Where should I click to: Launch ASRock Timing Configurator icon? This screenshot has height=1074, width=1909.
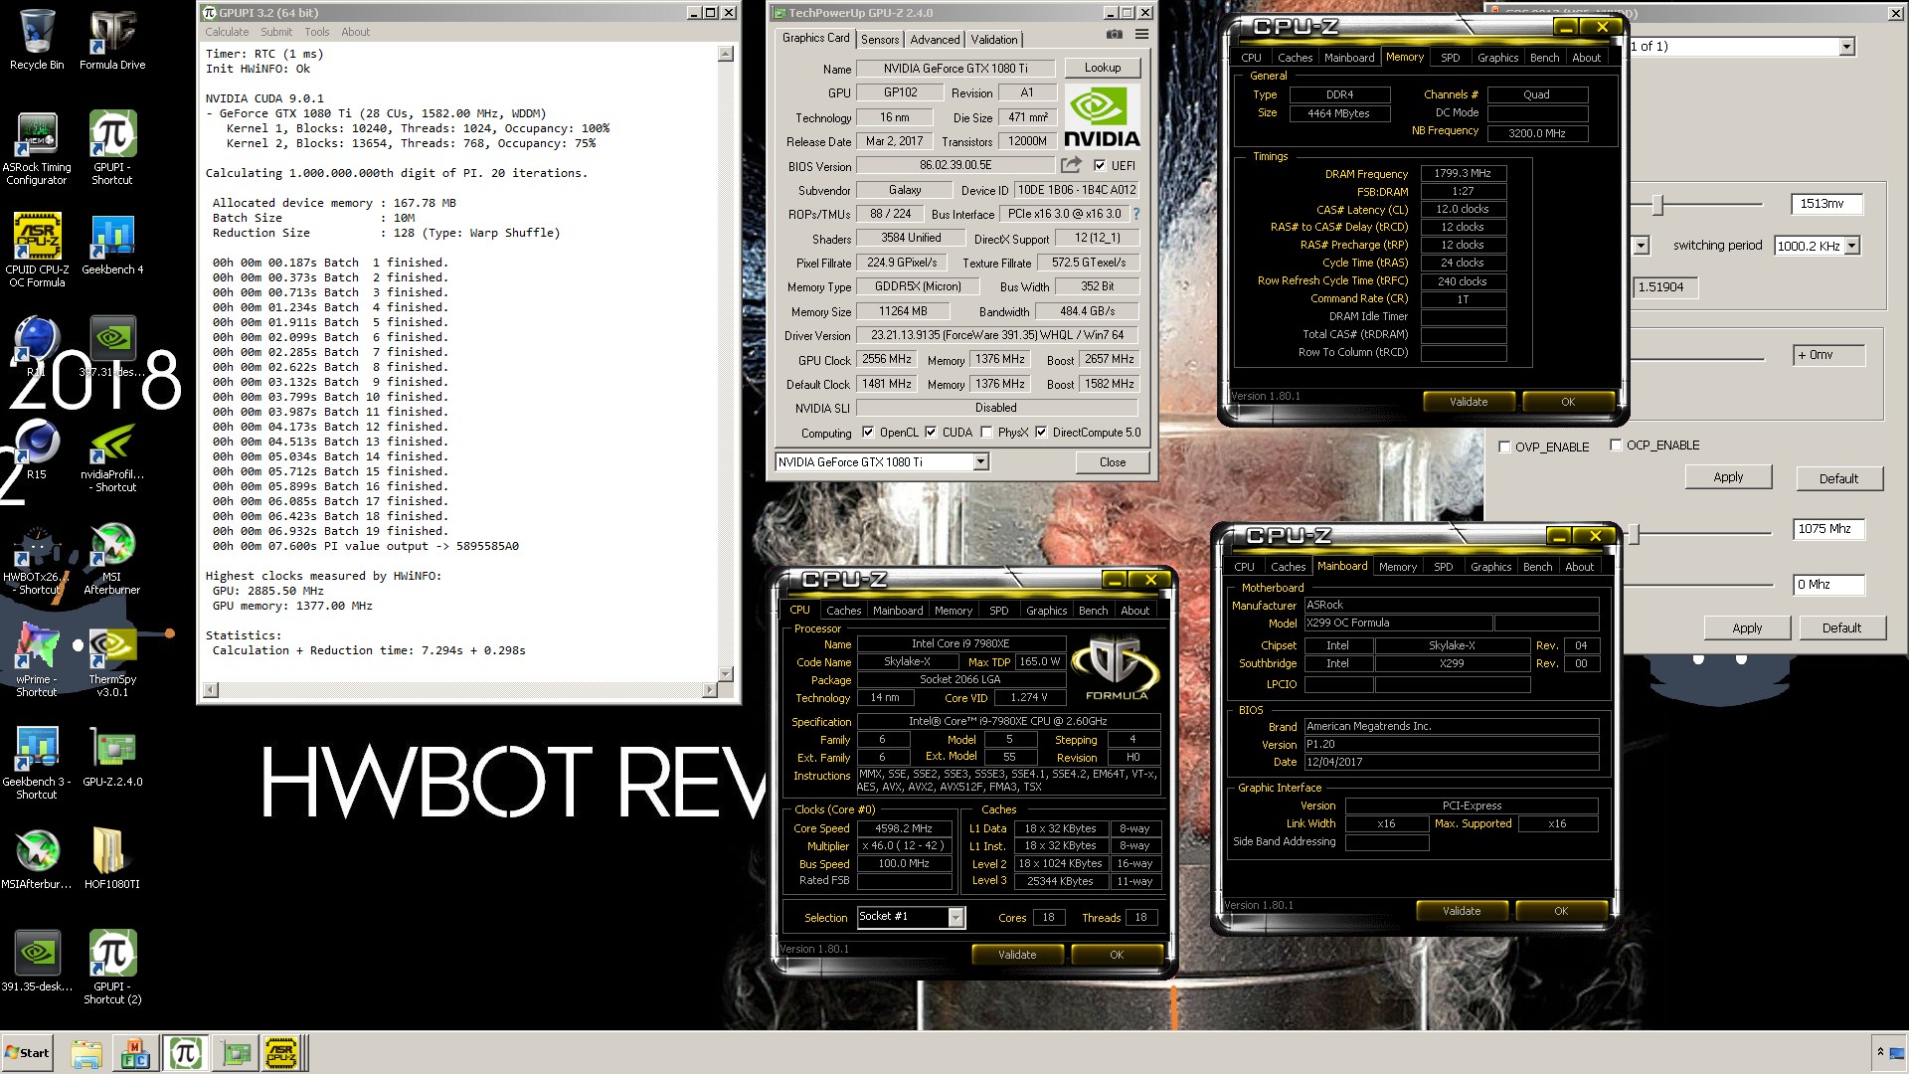[37, 148]
